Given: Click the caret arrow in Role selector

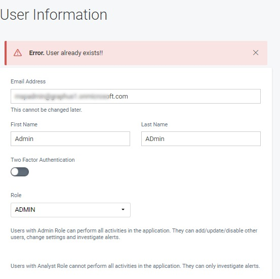Looking at the screenshot, I should point(123,209).
